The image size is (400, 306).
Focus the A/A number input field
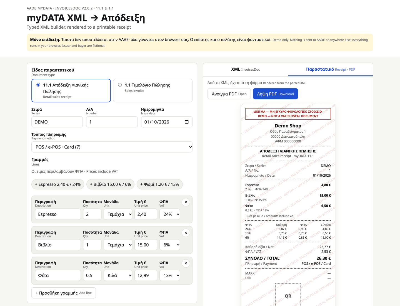(x=112, y=122)
